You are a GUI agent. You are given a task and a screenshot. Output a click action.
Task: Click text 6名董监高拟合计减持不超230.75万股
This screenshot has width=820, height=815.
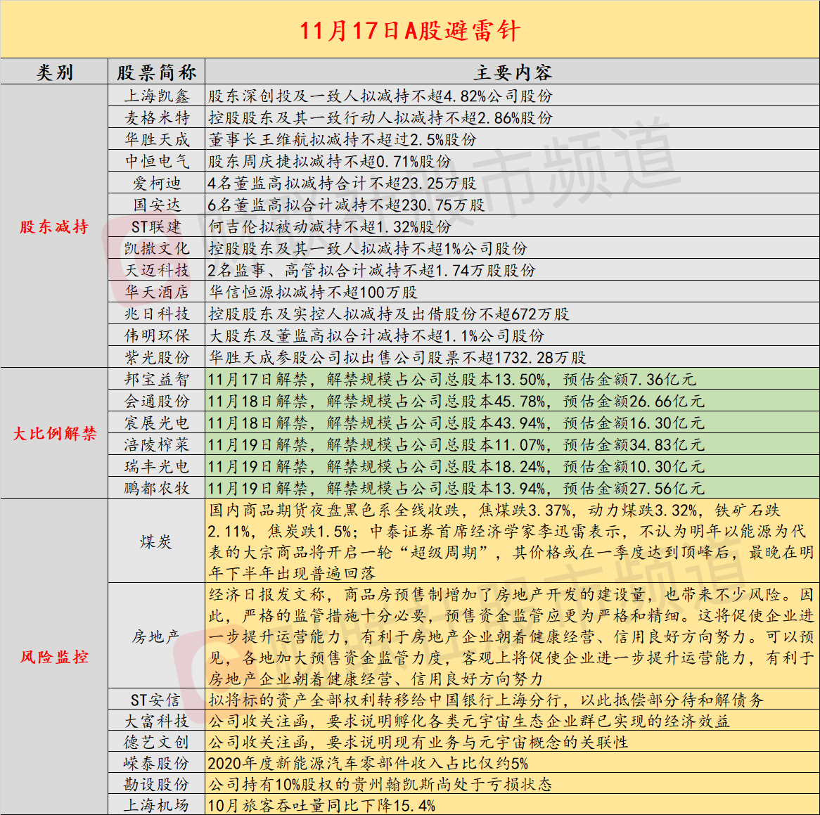[347, 205]
